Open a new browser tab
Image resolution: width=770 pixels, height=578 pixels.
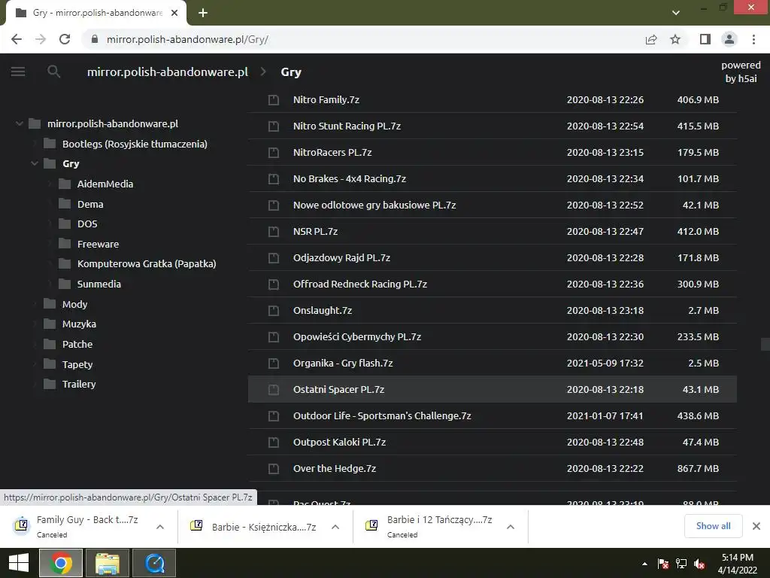tap(203, 14)
